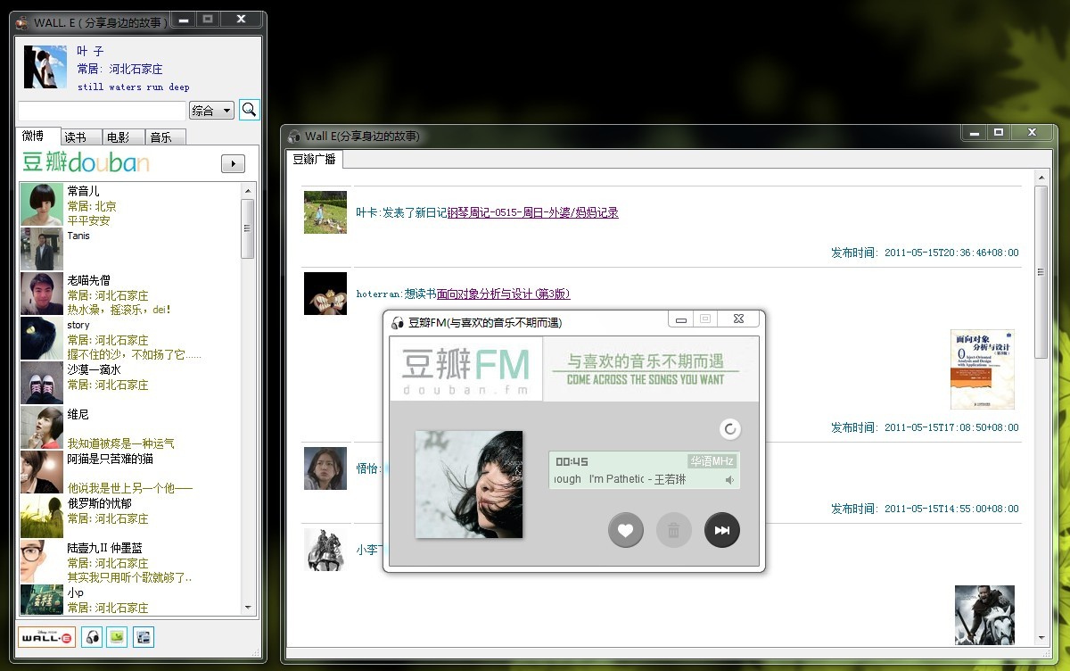Select contact 小p in the list
This screenshot has width=1070, height=671.
pyautogui.click(x=130, y=600)
